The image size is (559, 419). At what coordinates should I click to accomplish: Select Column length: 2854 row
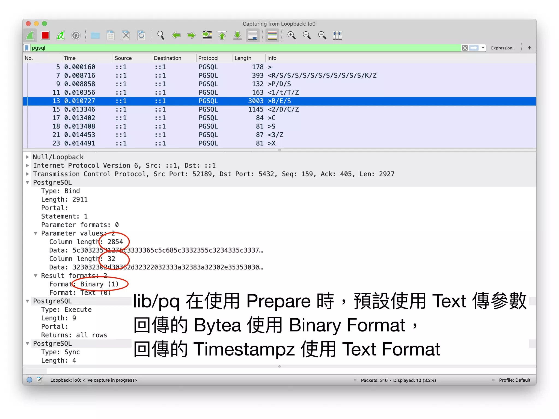[x=86, y=242]
